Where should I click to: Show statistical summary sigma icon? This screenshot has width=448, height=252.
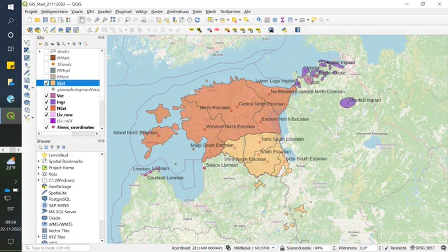click(283, 20)
